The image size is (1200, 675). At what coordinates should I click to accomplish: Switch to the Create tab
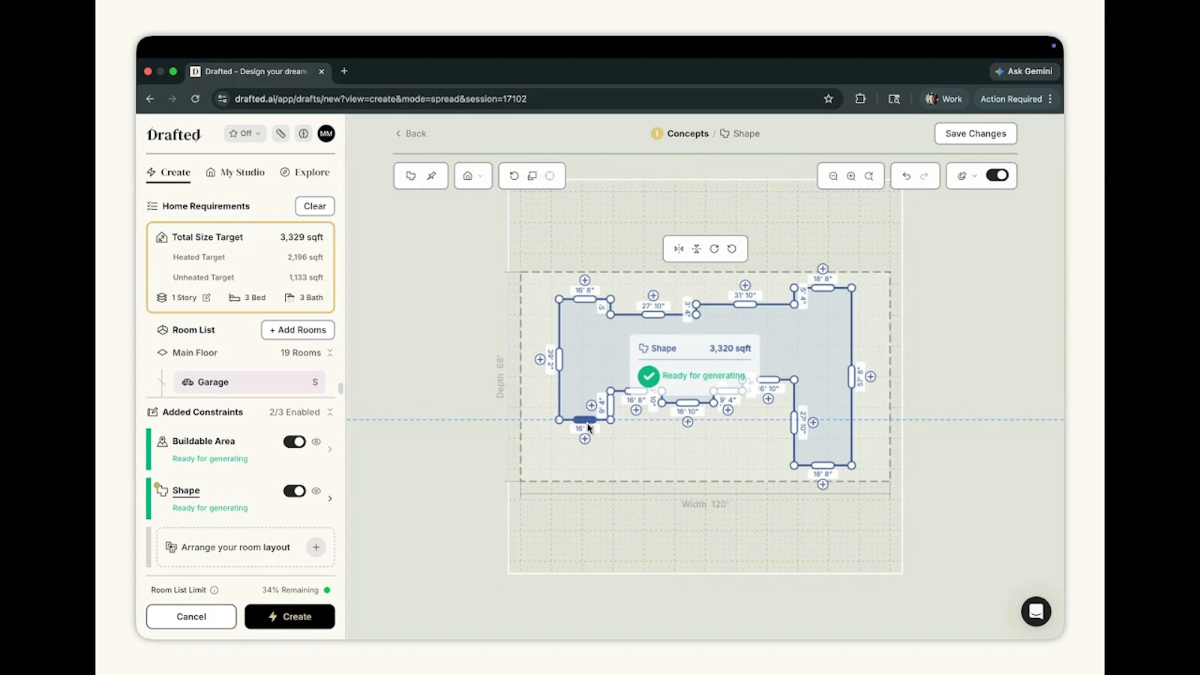tap(169, 172)
